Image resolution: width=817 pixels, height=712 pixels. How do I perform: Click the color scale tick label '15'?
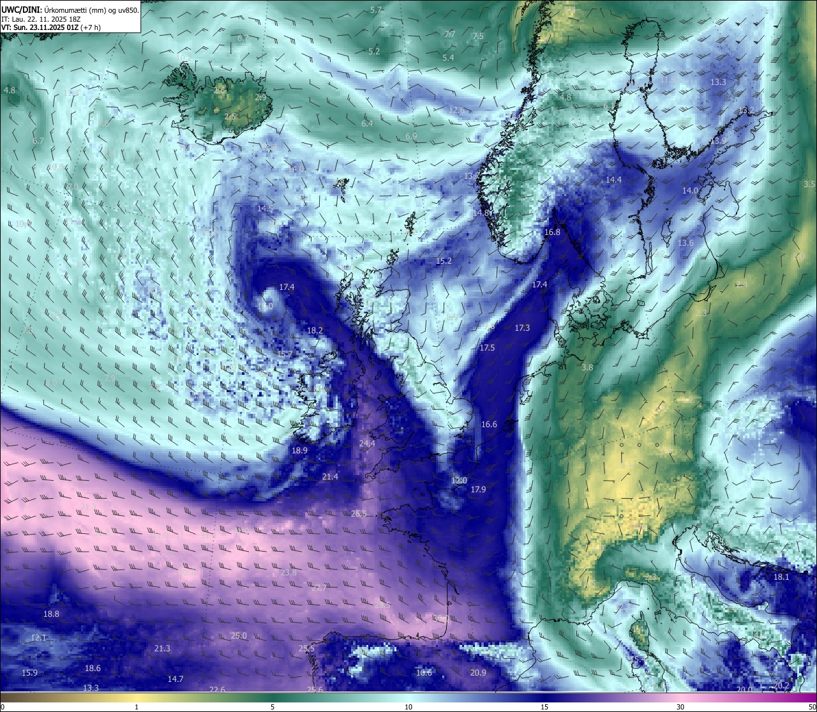coord(544,707)
